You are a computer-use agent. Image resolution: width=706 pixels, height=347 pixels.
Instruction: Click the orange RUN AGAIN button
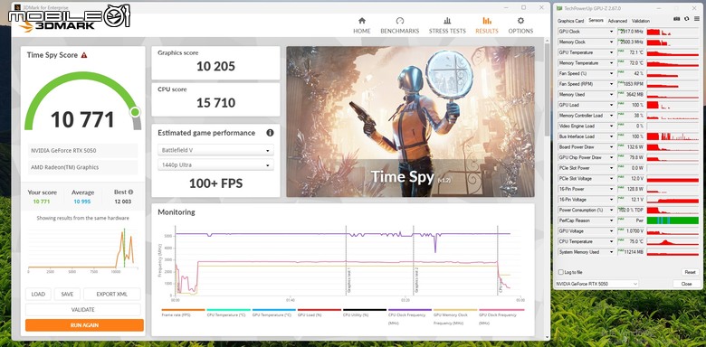coord(84,325)
